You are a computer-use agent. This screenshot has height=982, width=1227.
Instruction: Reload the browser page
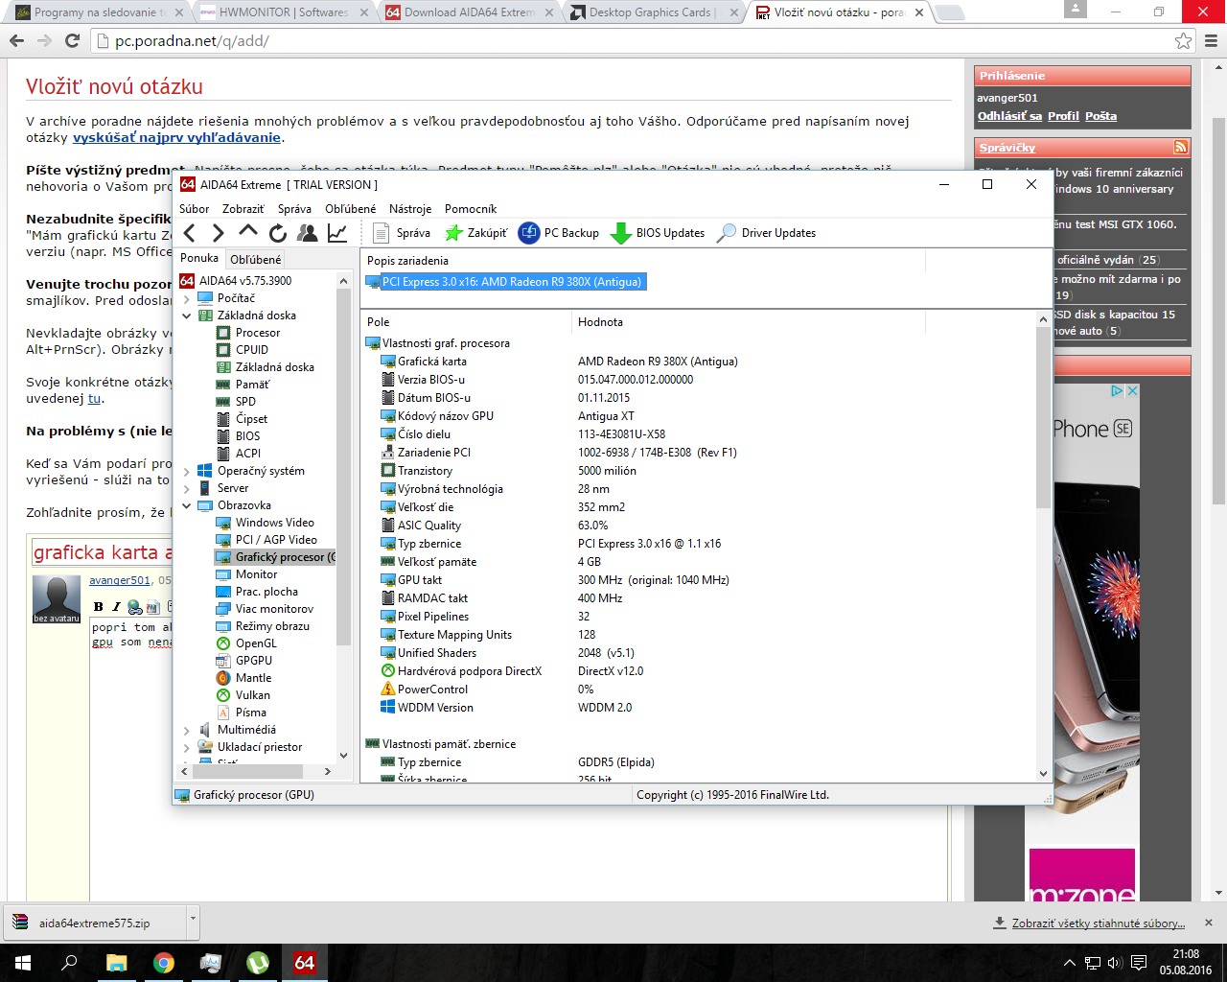[72, 41]
